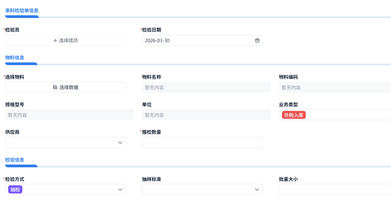391x200 pixels.
Task: Click the 报检数量 input box
Action: 202,143
